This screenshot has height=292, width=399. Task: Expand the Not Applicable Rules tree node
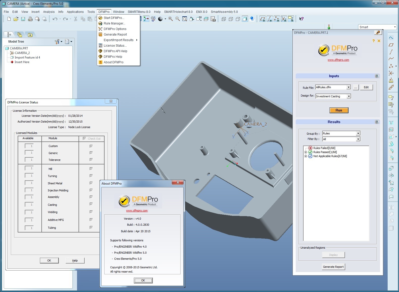pos(306,156)
